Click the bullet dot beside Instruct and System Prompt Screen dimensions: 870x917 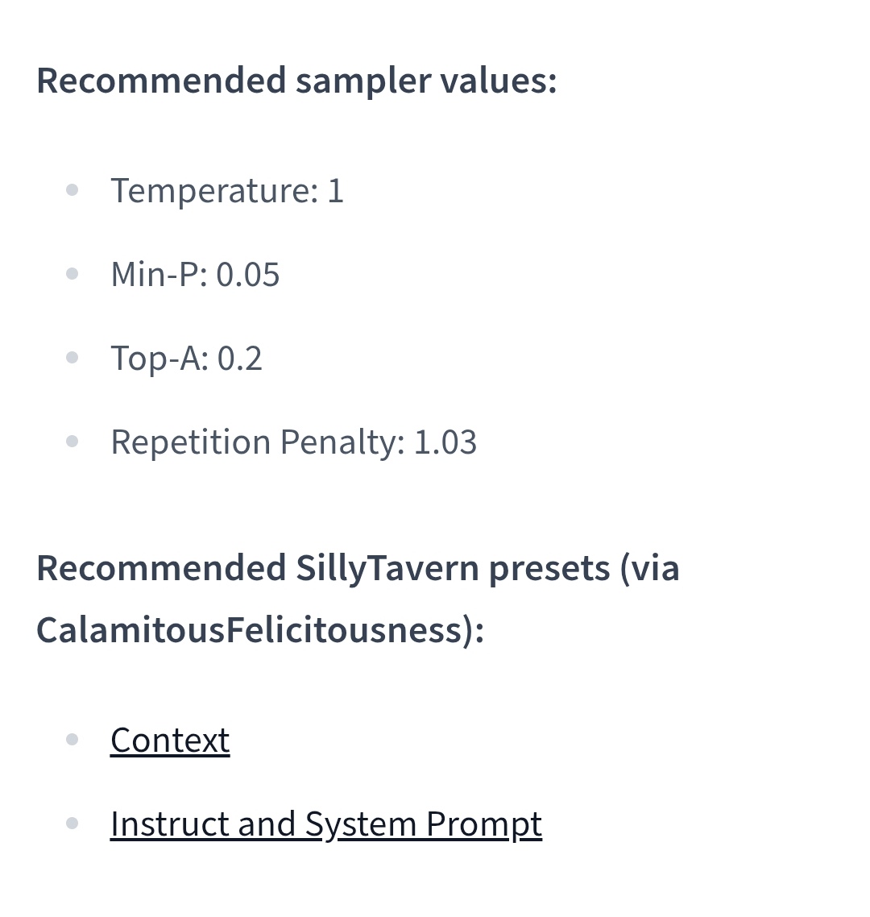(72, 824)
